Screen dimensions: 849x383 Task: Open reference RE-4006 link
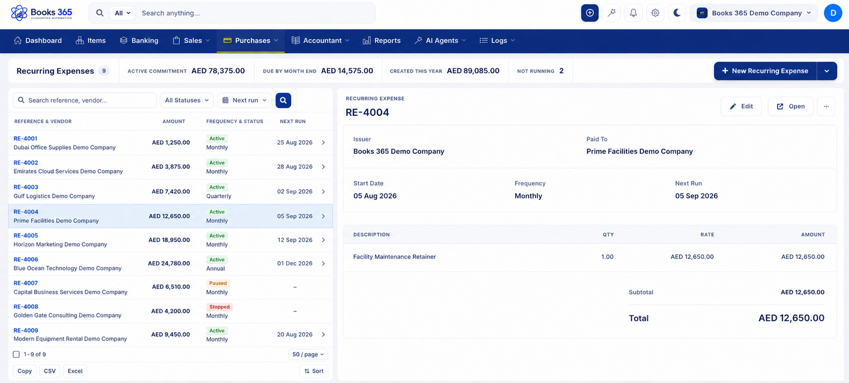[26, 259]
